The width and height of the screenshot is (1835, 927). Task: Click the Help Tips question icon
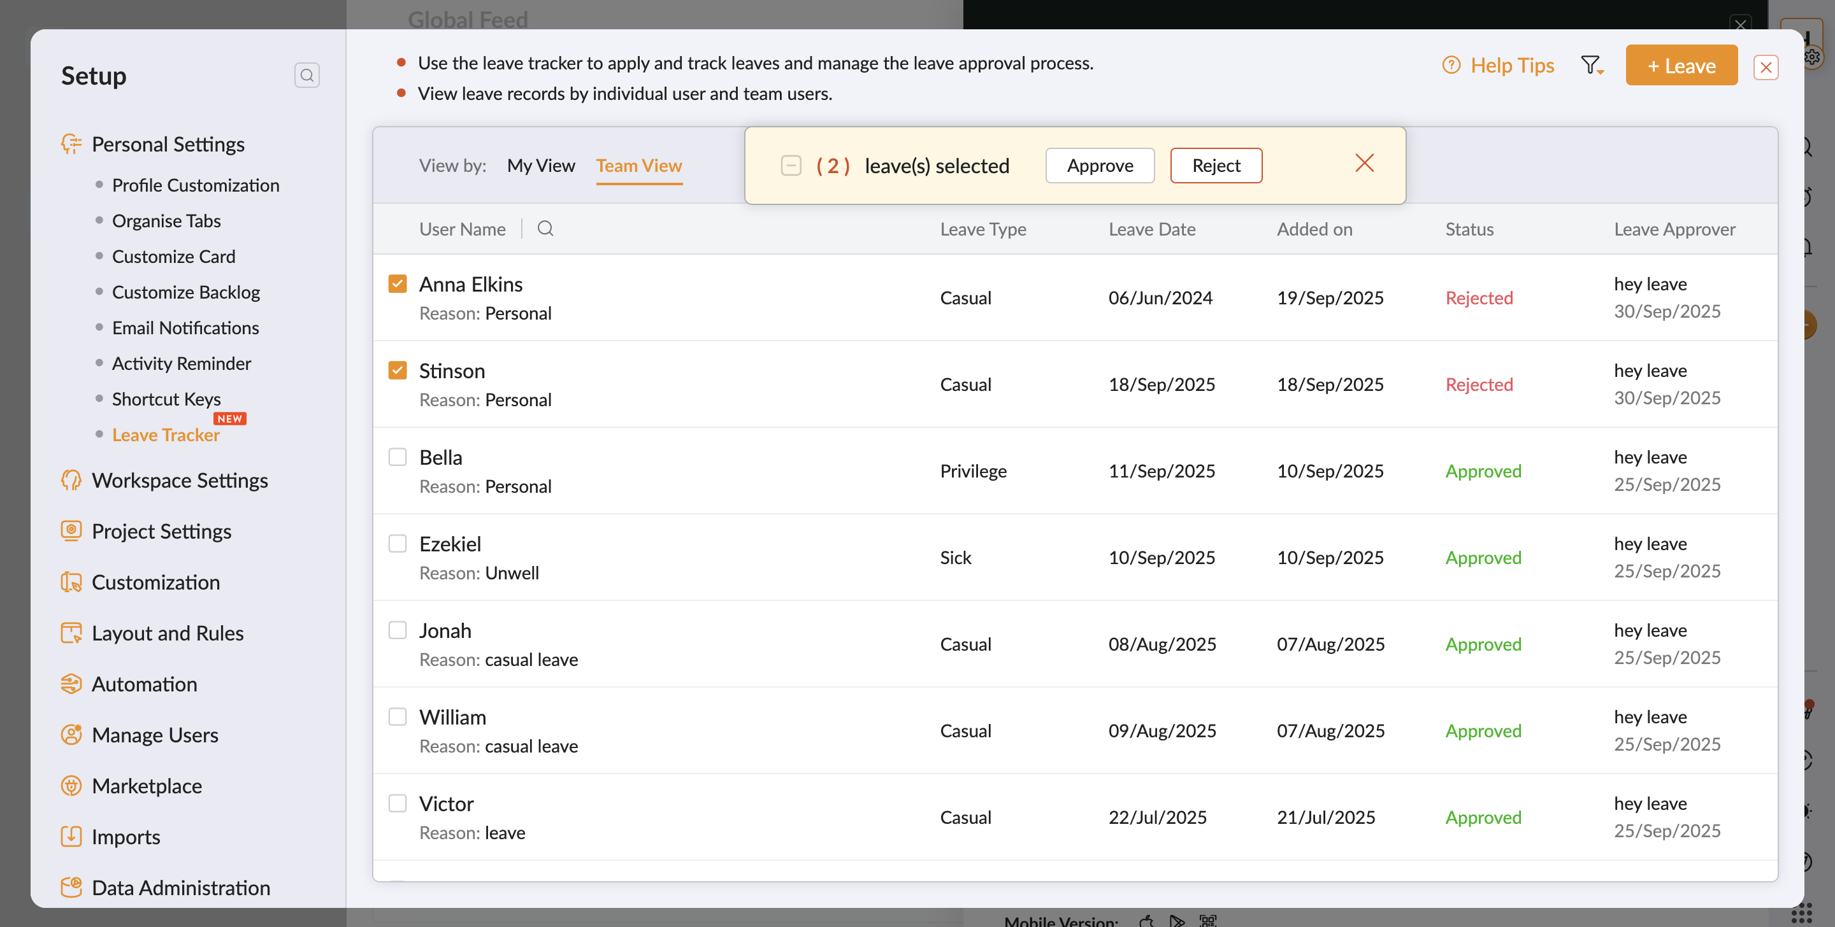point(1451,66)
